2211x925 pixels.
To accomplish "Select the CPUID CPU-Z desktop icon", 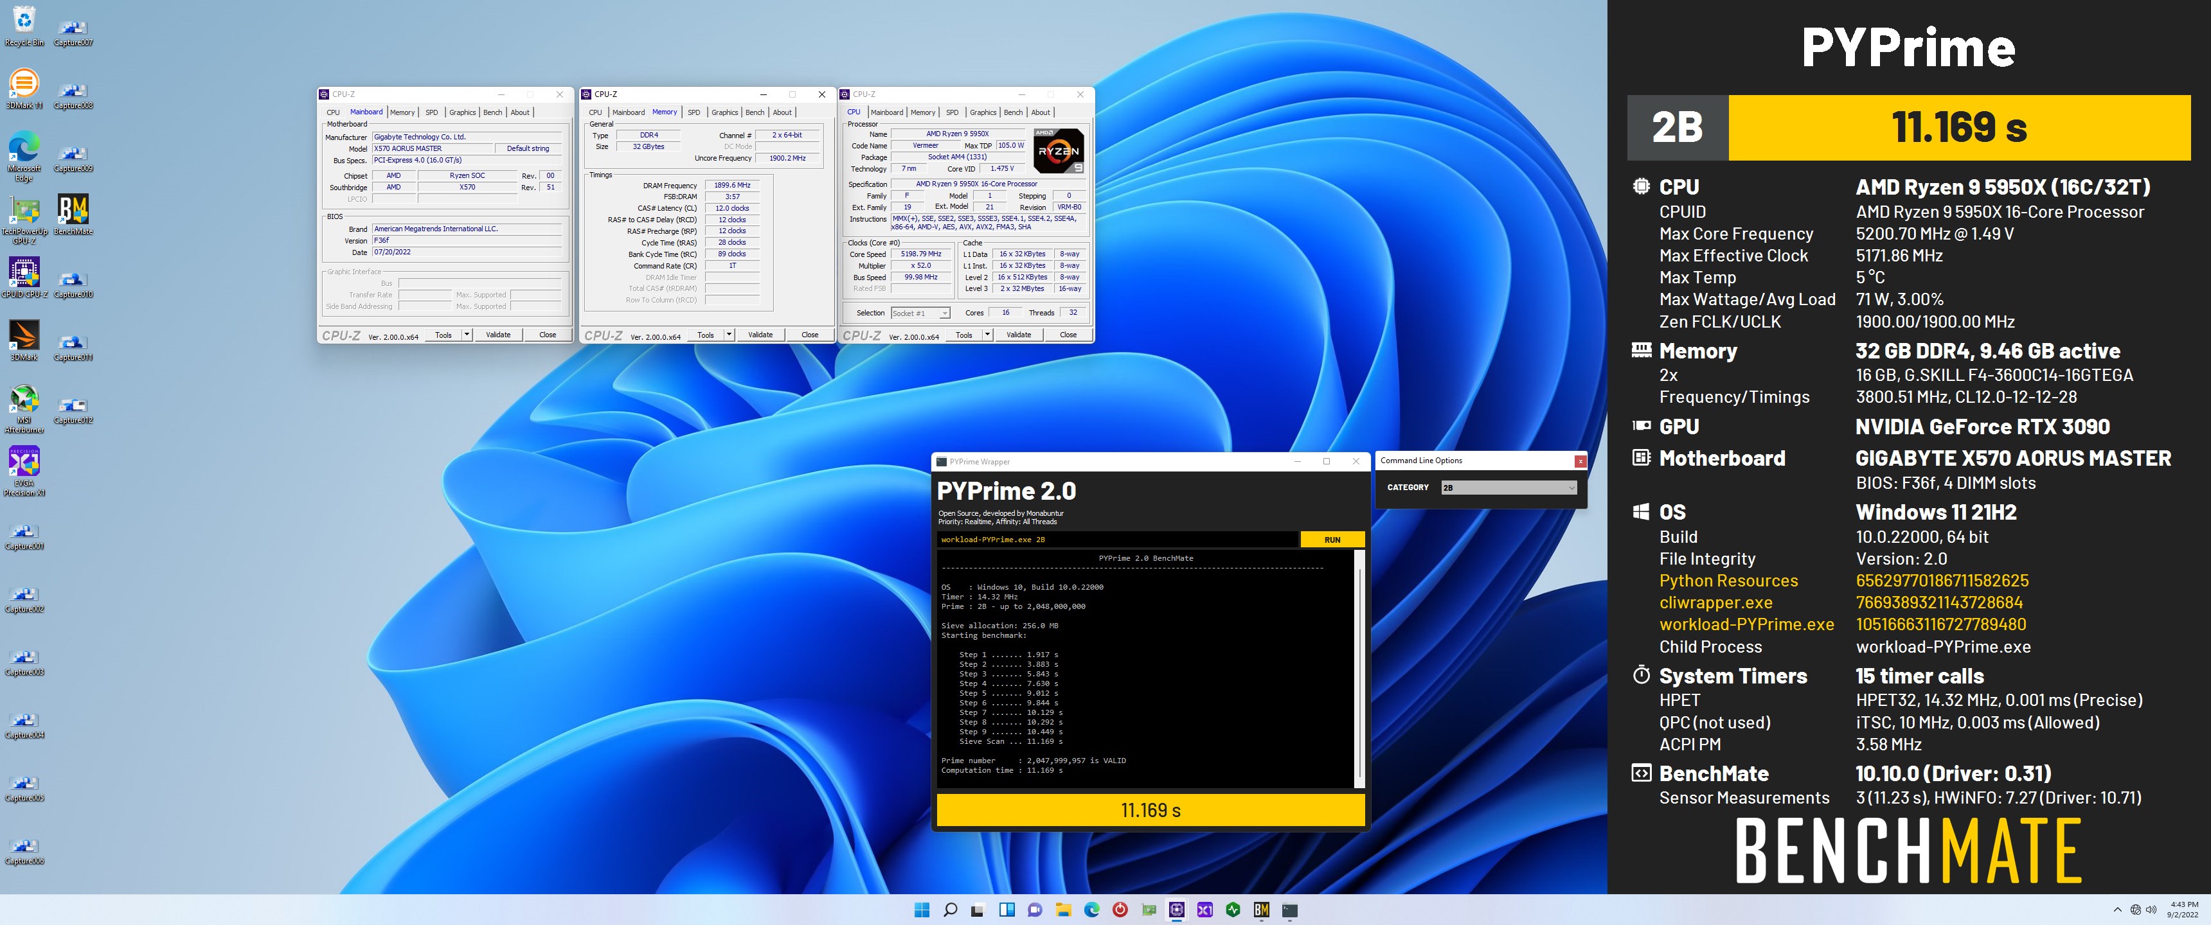I will coord(24,277).
